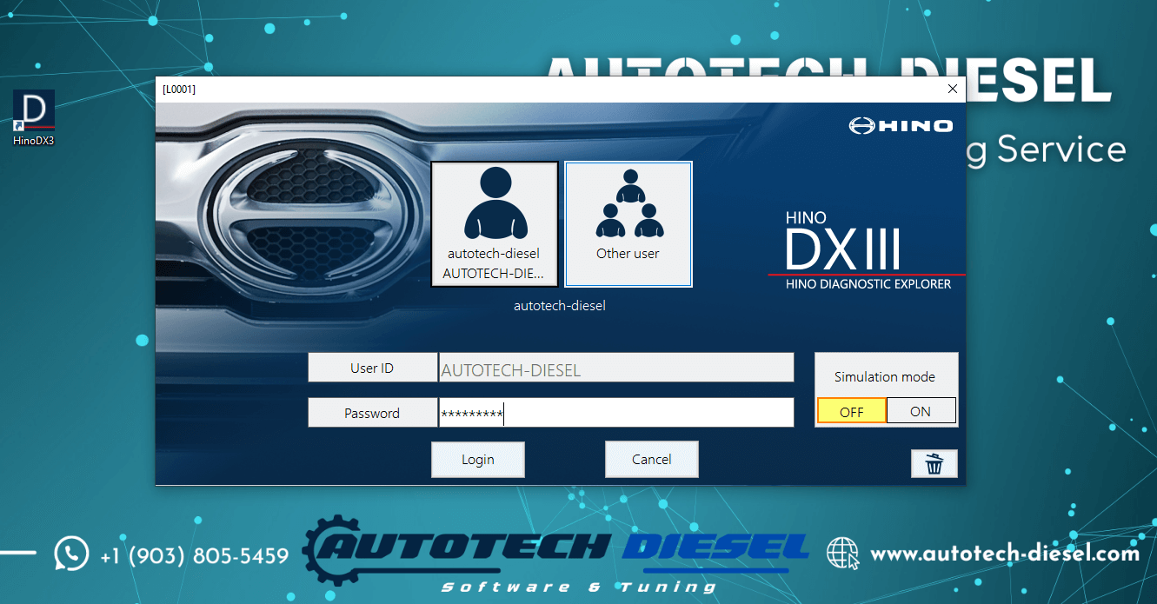The image size is (1157, 604).
Task: Select the autotech-diesel user profile tile
Action: click(494, 223)
